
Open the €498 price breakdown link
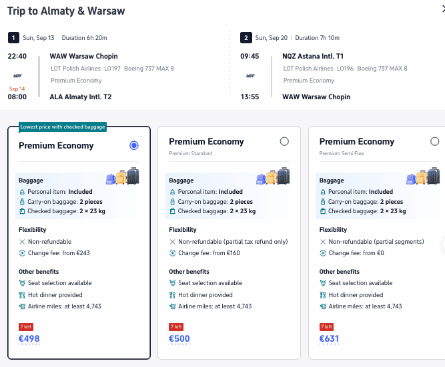coord(29,338)
